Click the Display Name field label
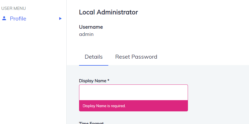 click(x=93, y=81)
